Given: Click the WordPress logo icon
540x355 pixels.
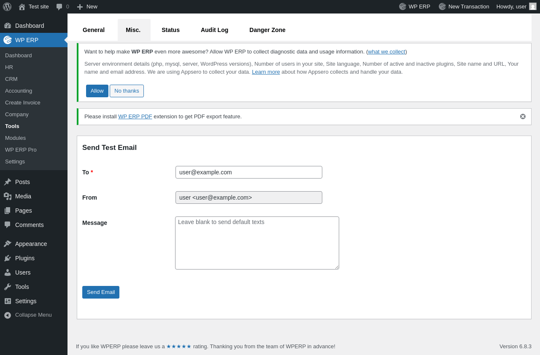Looking at the screenshot, I should pyautogui.click(x=7, y=7).
